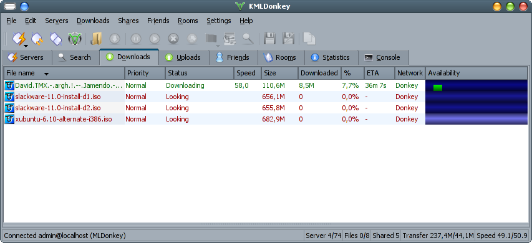The image size is (532, 243).
Task: Click the floppy disk save toolbar icon
Action: (x=269, y=39)
